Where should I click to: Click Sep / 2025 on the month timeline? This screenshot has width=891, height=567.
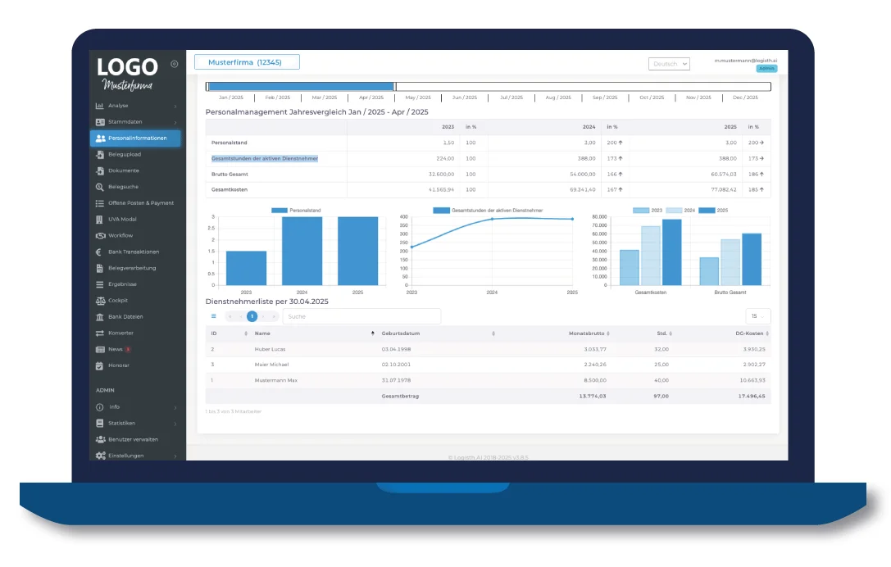point(605,98)
